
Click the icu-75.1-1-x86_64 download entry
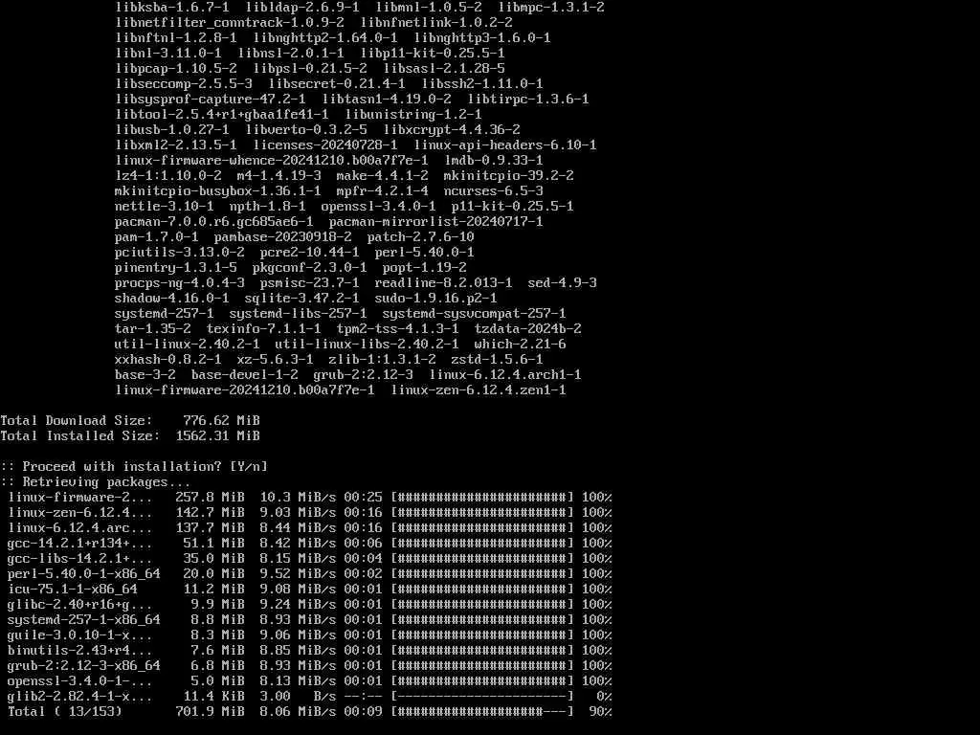pyautogui.click(x=73, y=590)
